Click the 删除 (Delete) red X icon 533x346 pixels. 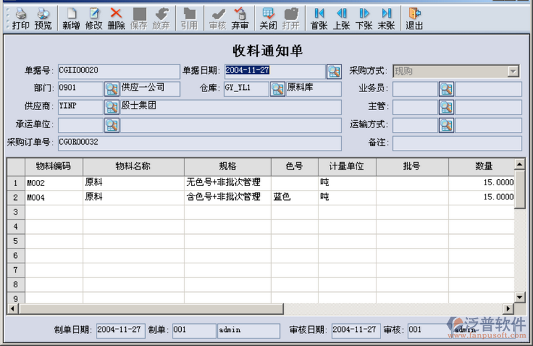click(x=116, y=14)
